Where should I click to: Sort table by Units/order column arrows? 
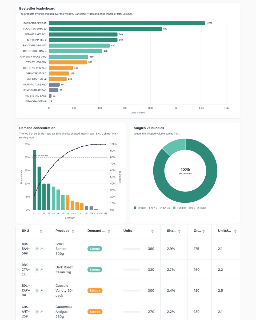point(235,231)
